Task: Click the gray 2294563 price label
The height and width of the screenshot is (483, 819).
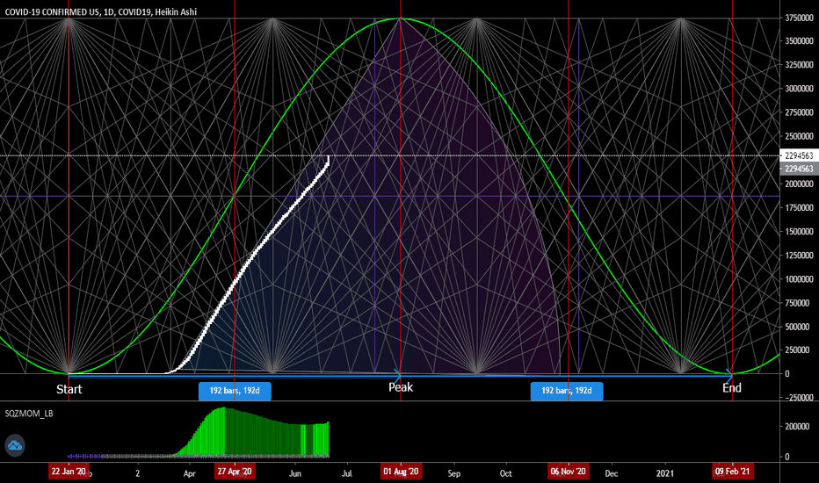Action: point(799,169)
